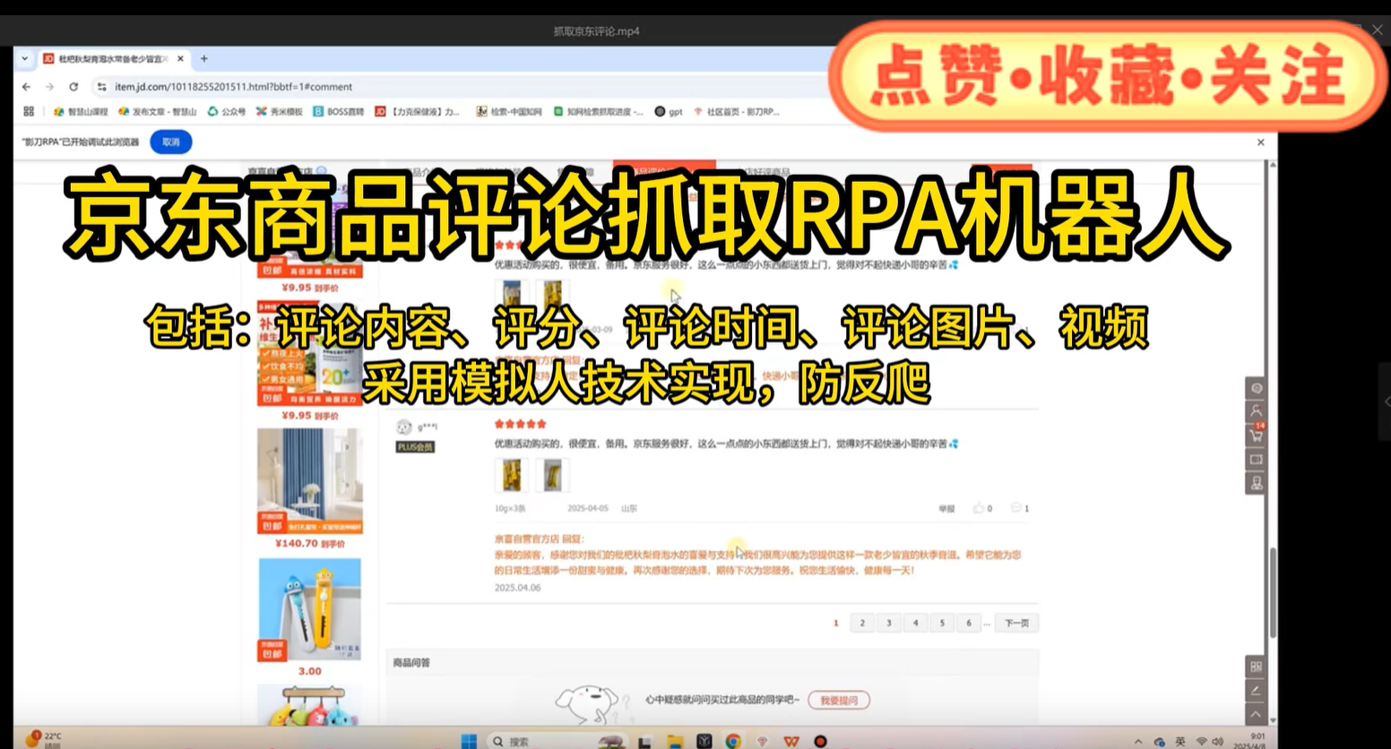Contact customer service via the sidebar headset icon
The width and height of the screenshot is (1391, 749).
1256,482
